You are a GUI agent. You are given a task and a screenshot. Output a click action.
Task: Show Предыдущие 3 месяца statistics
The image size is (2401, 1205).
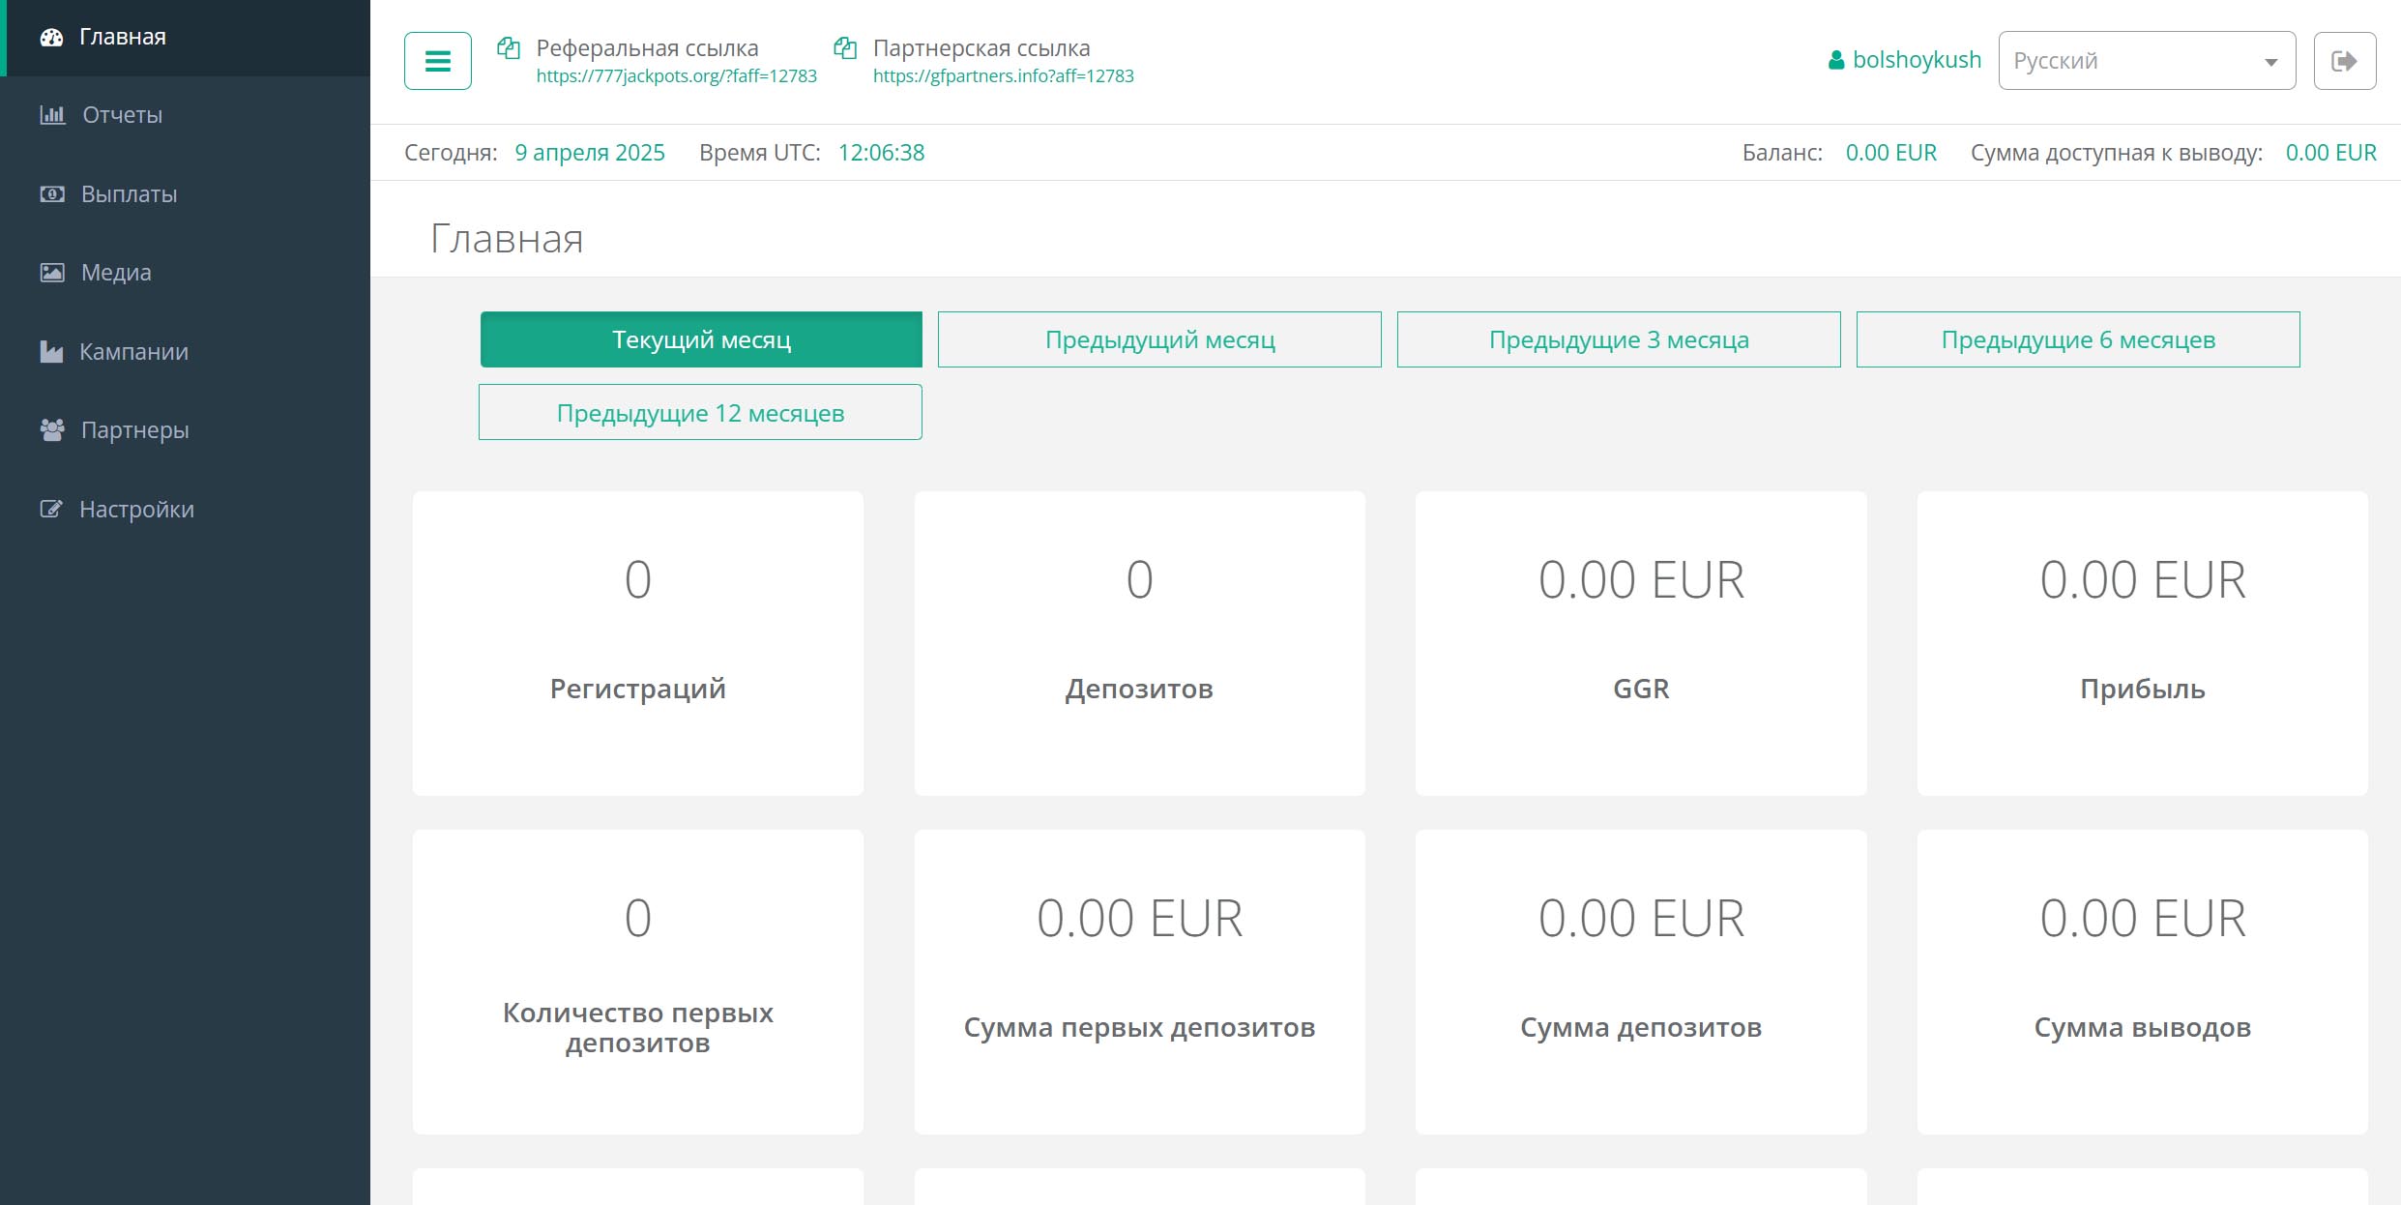1619,339
